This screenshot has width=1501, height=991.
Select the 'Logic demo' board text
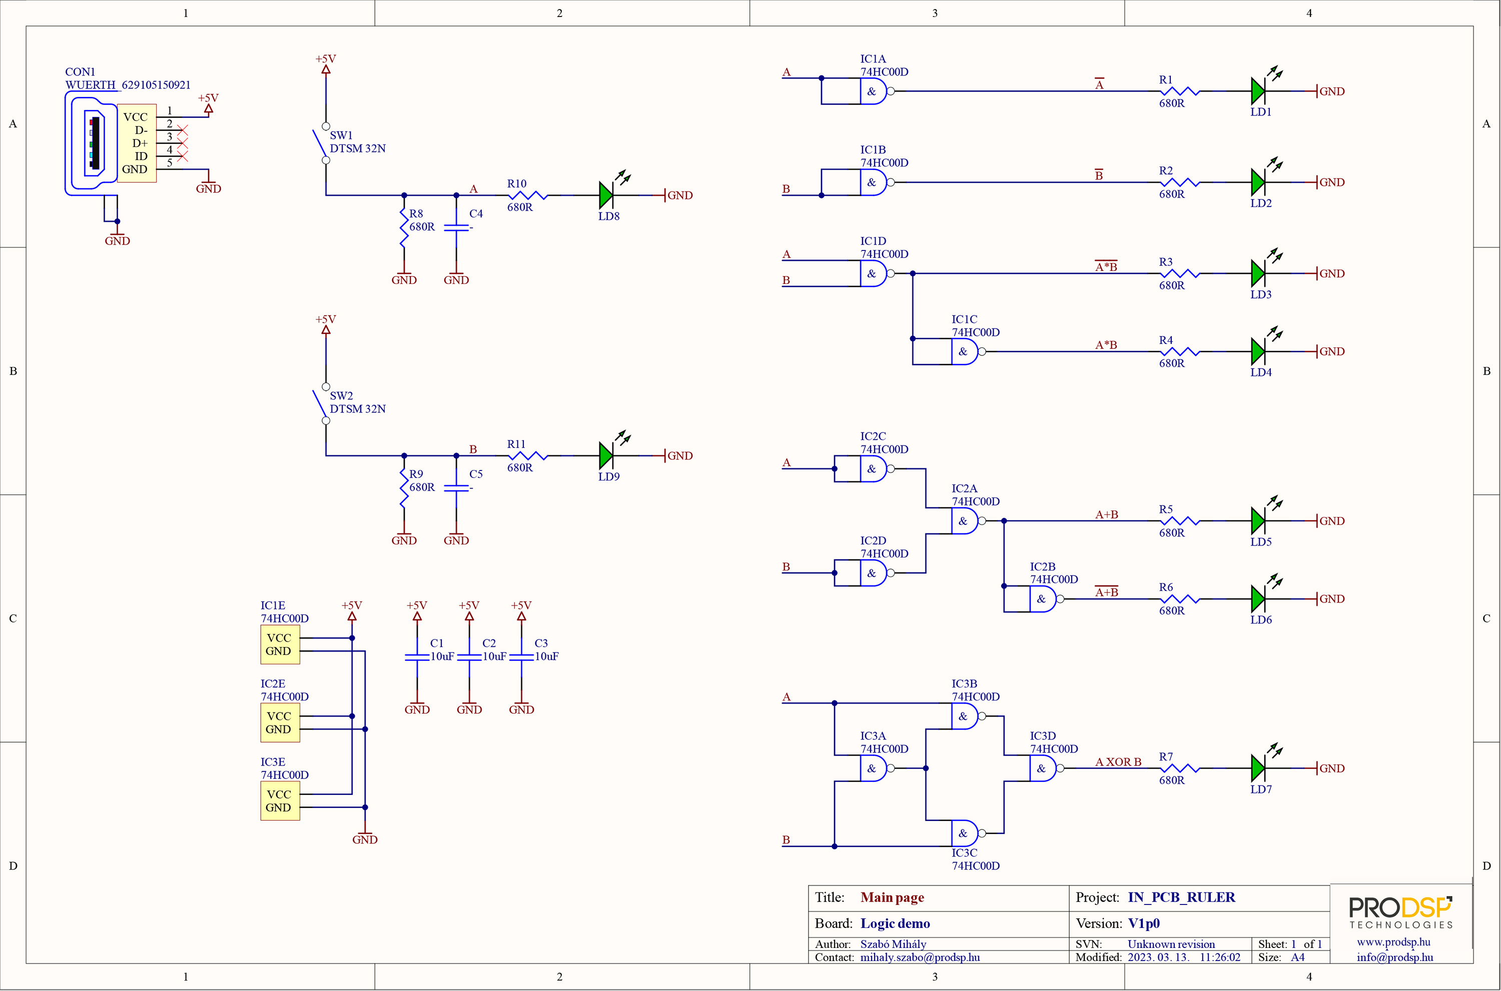895,923
